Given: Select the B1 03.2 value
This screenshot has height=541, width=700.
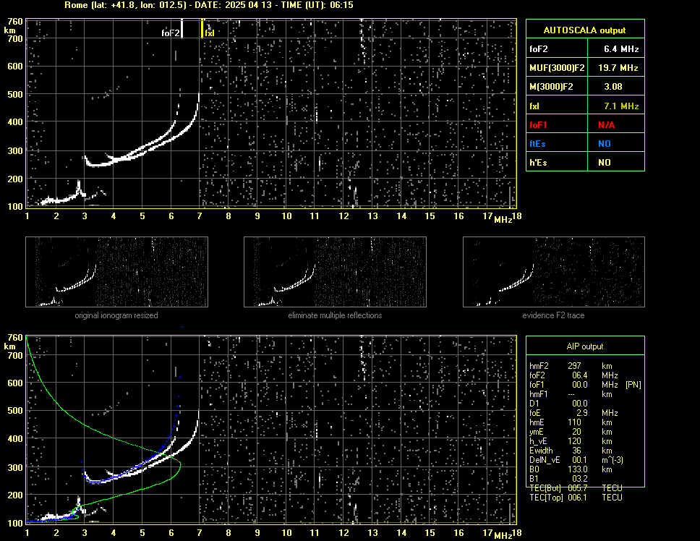Looking at the screenshot, I should click(x=579, y=479).
